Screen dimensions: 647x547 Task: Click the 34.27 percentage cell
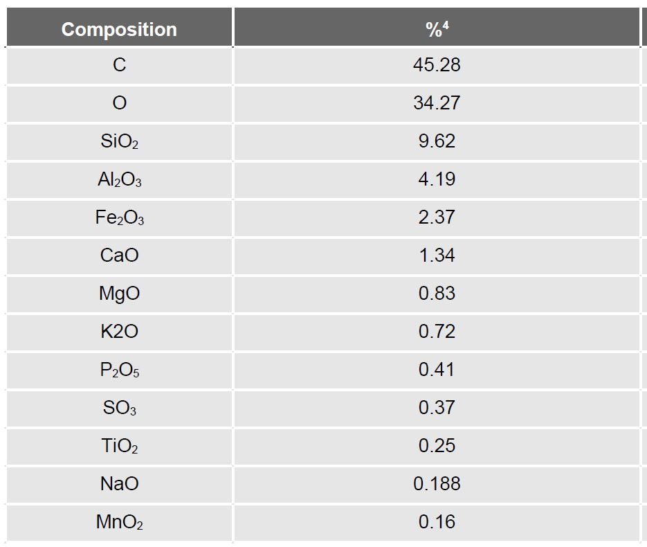click(437, 103)
